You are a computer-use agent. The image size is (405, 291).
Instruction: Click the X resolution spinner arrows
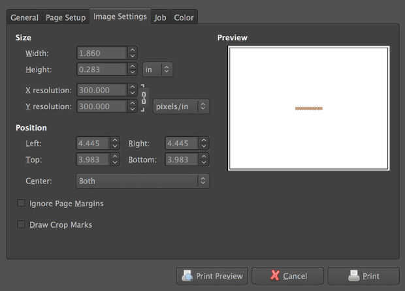coord(133,89)
